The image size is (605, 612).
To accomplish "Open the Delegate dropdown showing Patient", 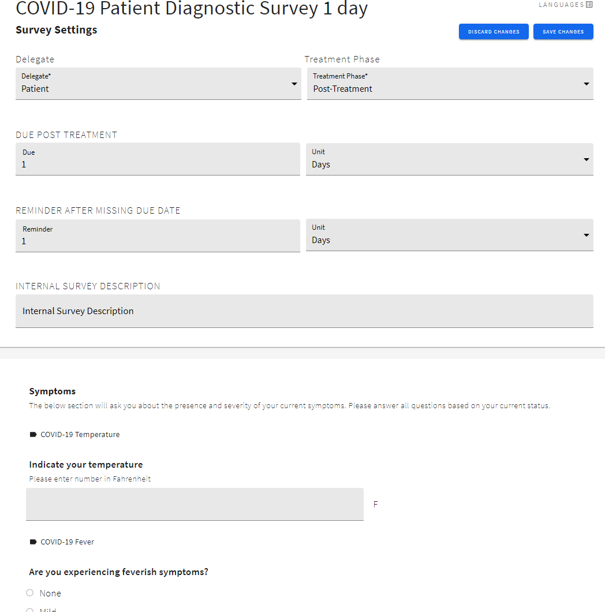I will click(158, 84).
